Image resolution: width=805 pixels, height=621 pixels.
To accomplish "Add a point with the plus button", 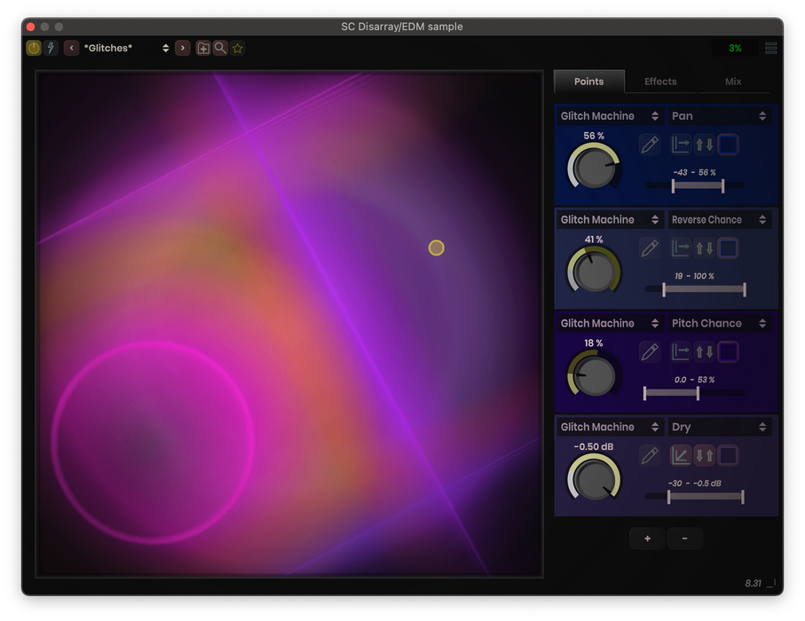I will click(647, 538).
